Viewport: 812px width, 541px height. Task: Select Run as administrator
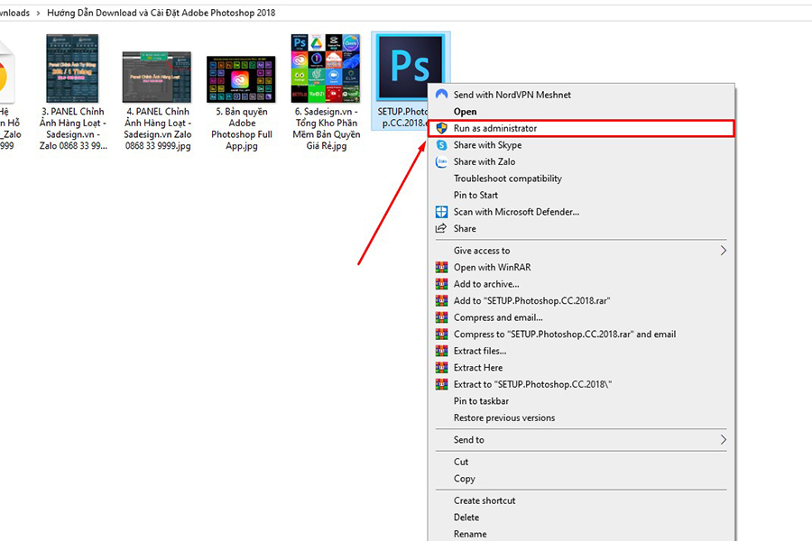tap(581, 128)
